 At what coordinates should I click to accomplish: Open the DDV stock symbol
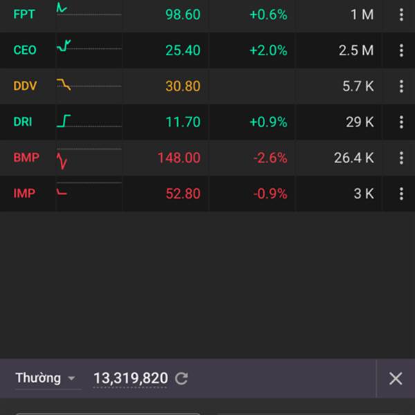25,86
